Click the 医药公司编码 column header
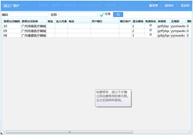This screenshot has height=135, width=193. [x=12, y=21]
